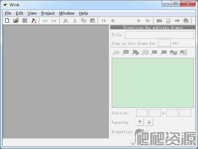The image size is (198, 149).
Task: Open the Help menu
Action: tap(83, 13)
